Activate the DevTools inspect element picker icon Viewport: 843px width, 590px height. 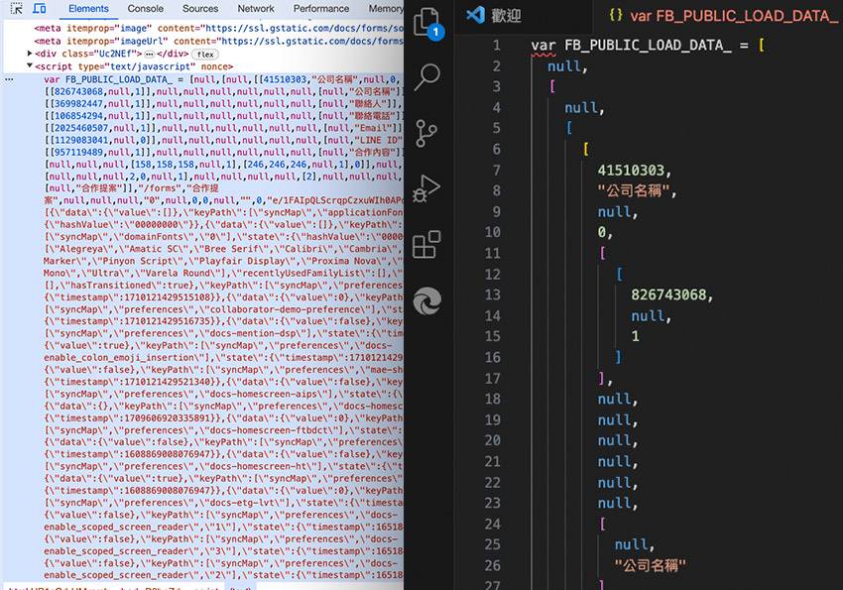coord(17,9)
